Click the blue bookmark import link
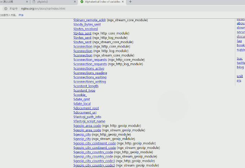The height and width of the screenshot is (168, 245). click(21, 15)
